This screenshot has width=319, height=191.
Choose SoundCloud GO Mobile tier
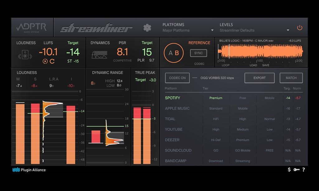tap(243, 151)
